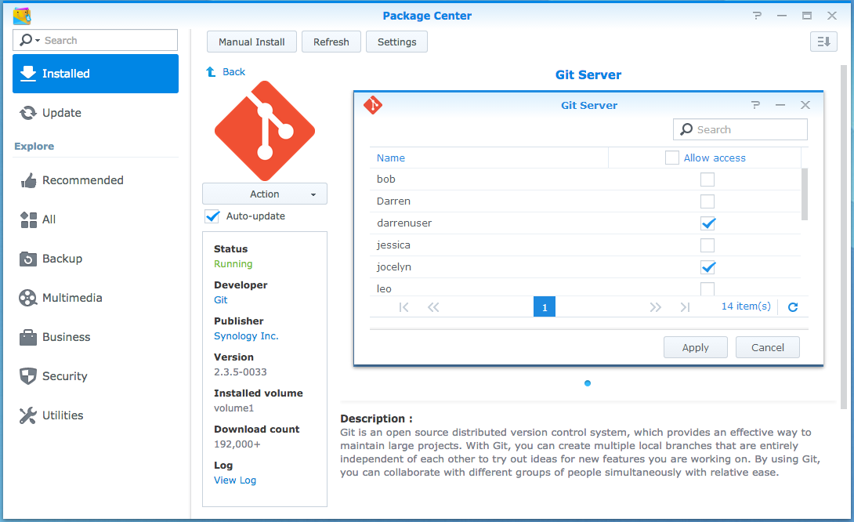Open the Backup category

(x=96, y=259)
